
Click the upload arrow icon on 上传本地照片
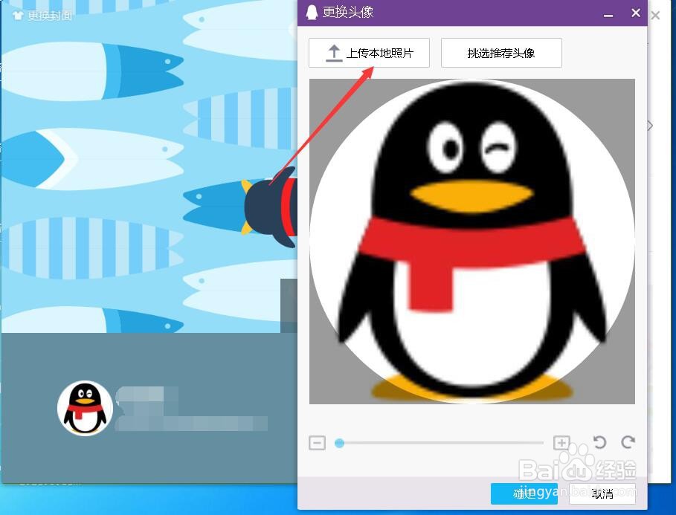334,52
